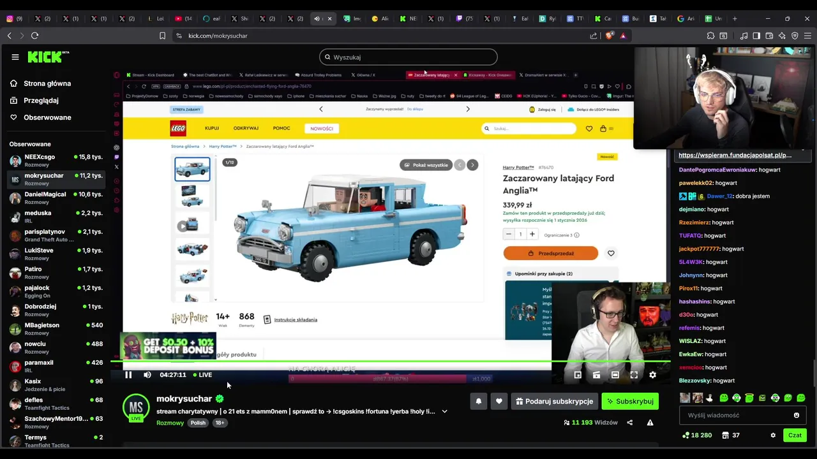Open the channel points 18 280 icon

pos(686,435)
